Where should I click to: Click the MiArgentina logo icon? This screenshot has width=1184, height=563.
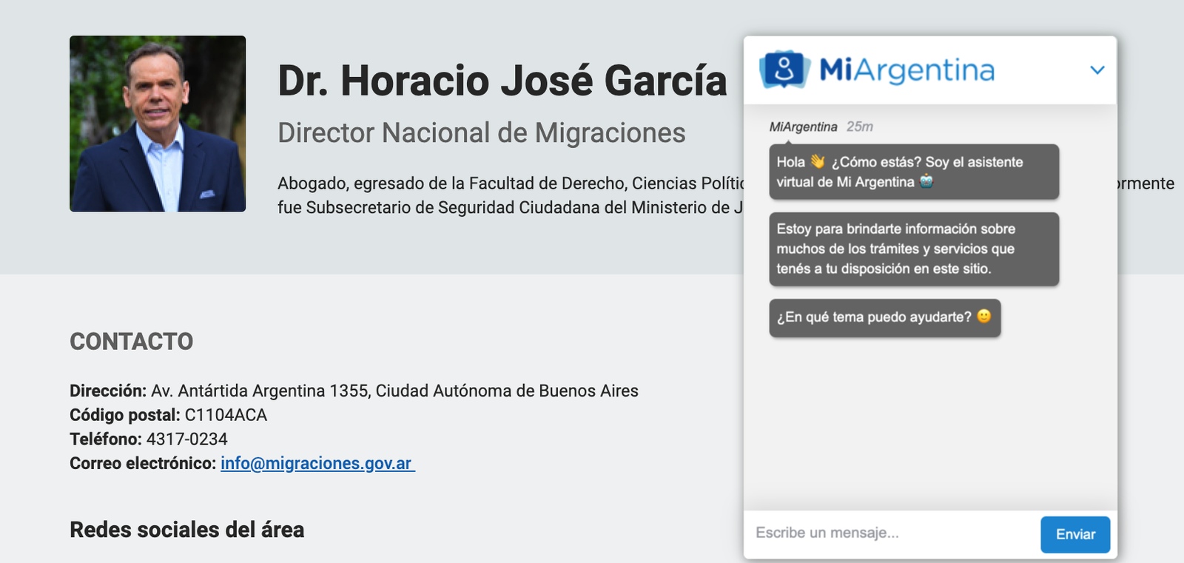click(x=784, y=70)
